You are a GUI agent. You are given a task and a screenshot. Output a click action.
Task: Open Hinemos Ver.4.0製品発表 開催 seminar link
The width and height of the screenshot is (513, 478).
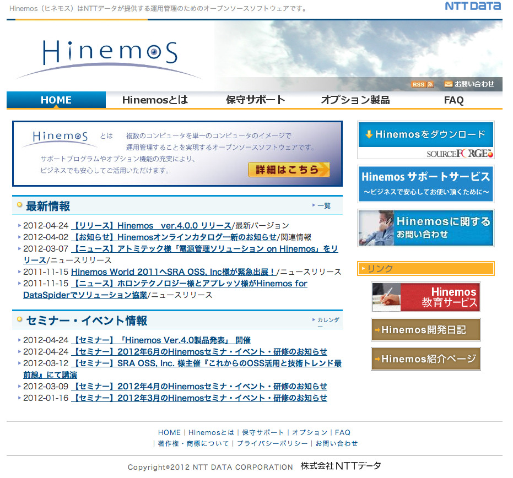point(161,340)
